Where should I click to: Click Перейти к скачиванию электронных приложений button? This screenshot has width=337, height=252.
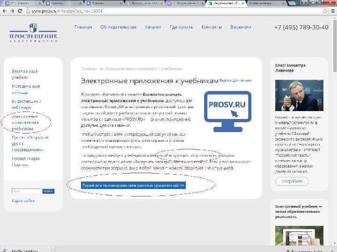click(x=133, y=185)
